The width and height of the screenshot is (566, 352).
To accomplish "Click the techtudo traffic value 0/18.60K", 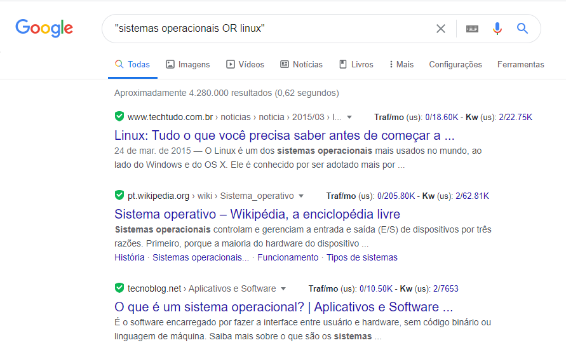I will point(441,118).
